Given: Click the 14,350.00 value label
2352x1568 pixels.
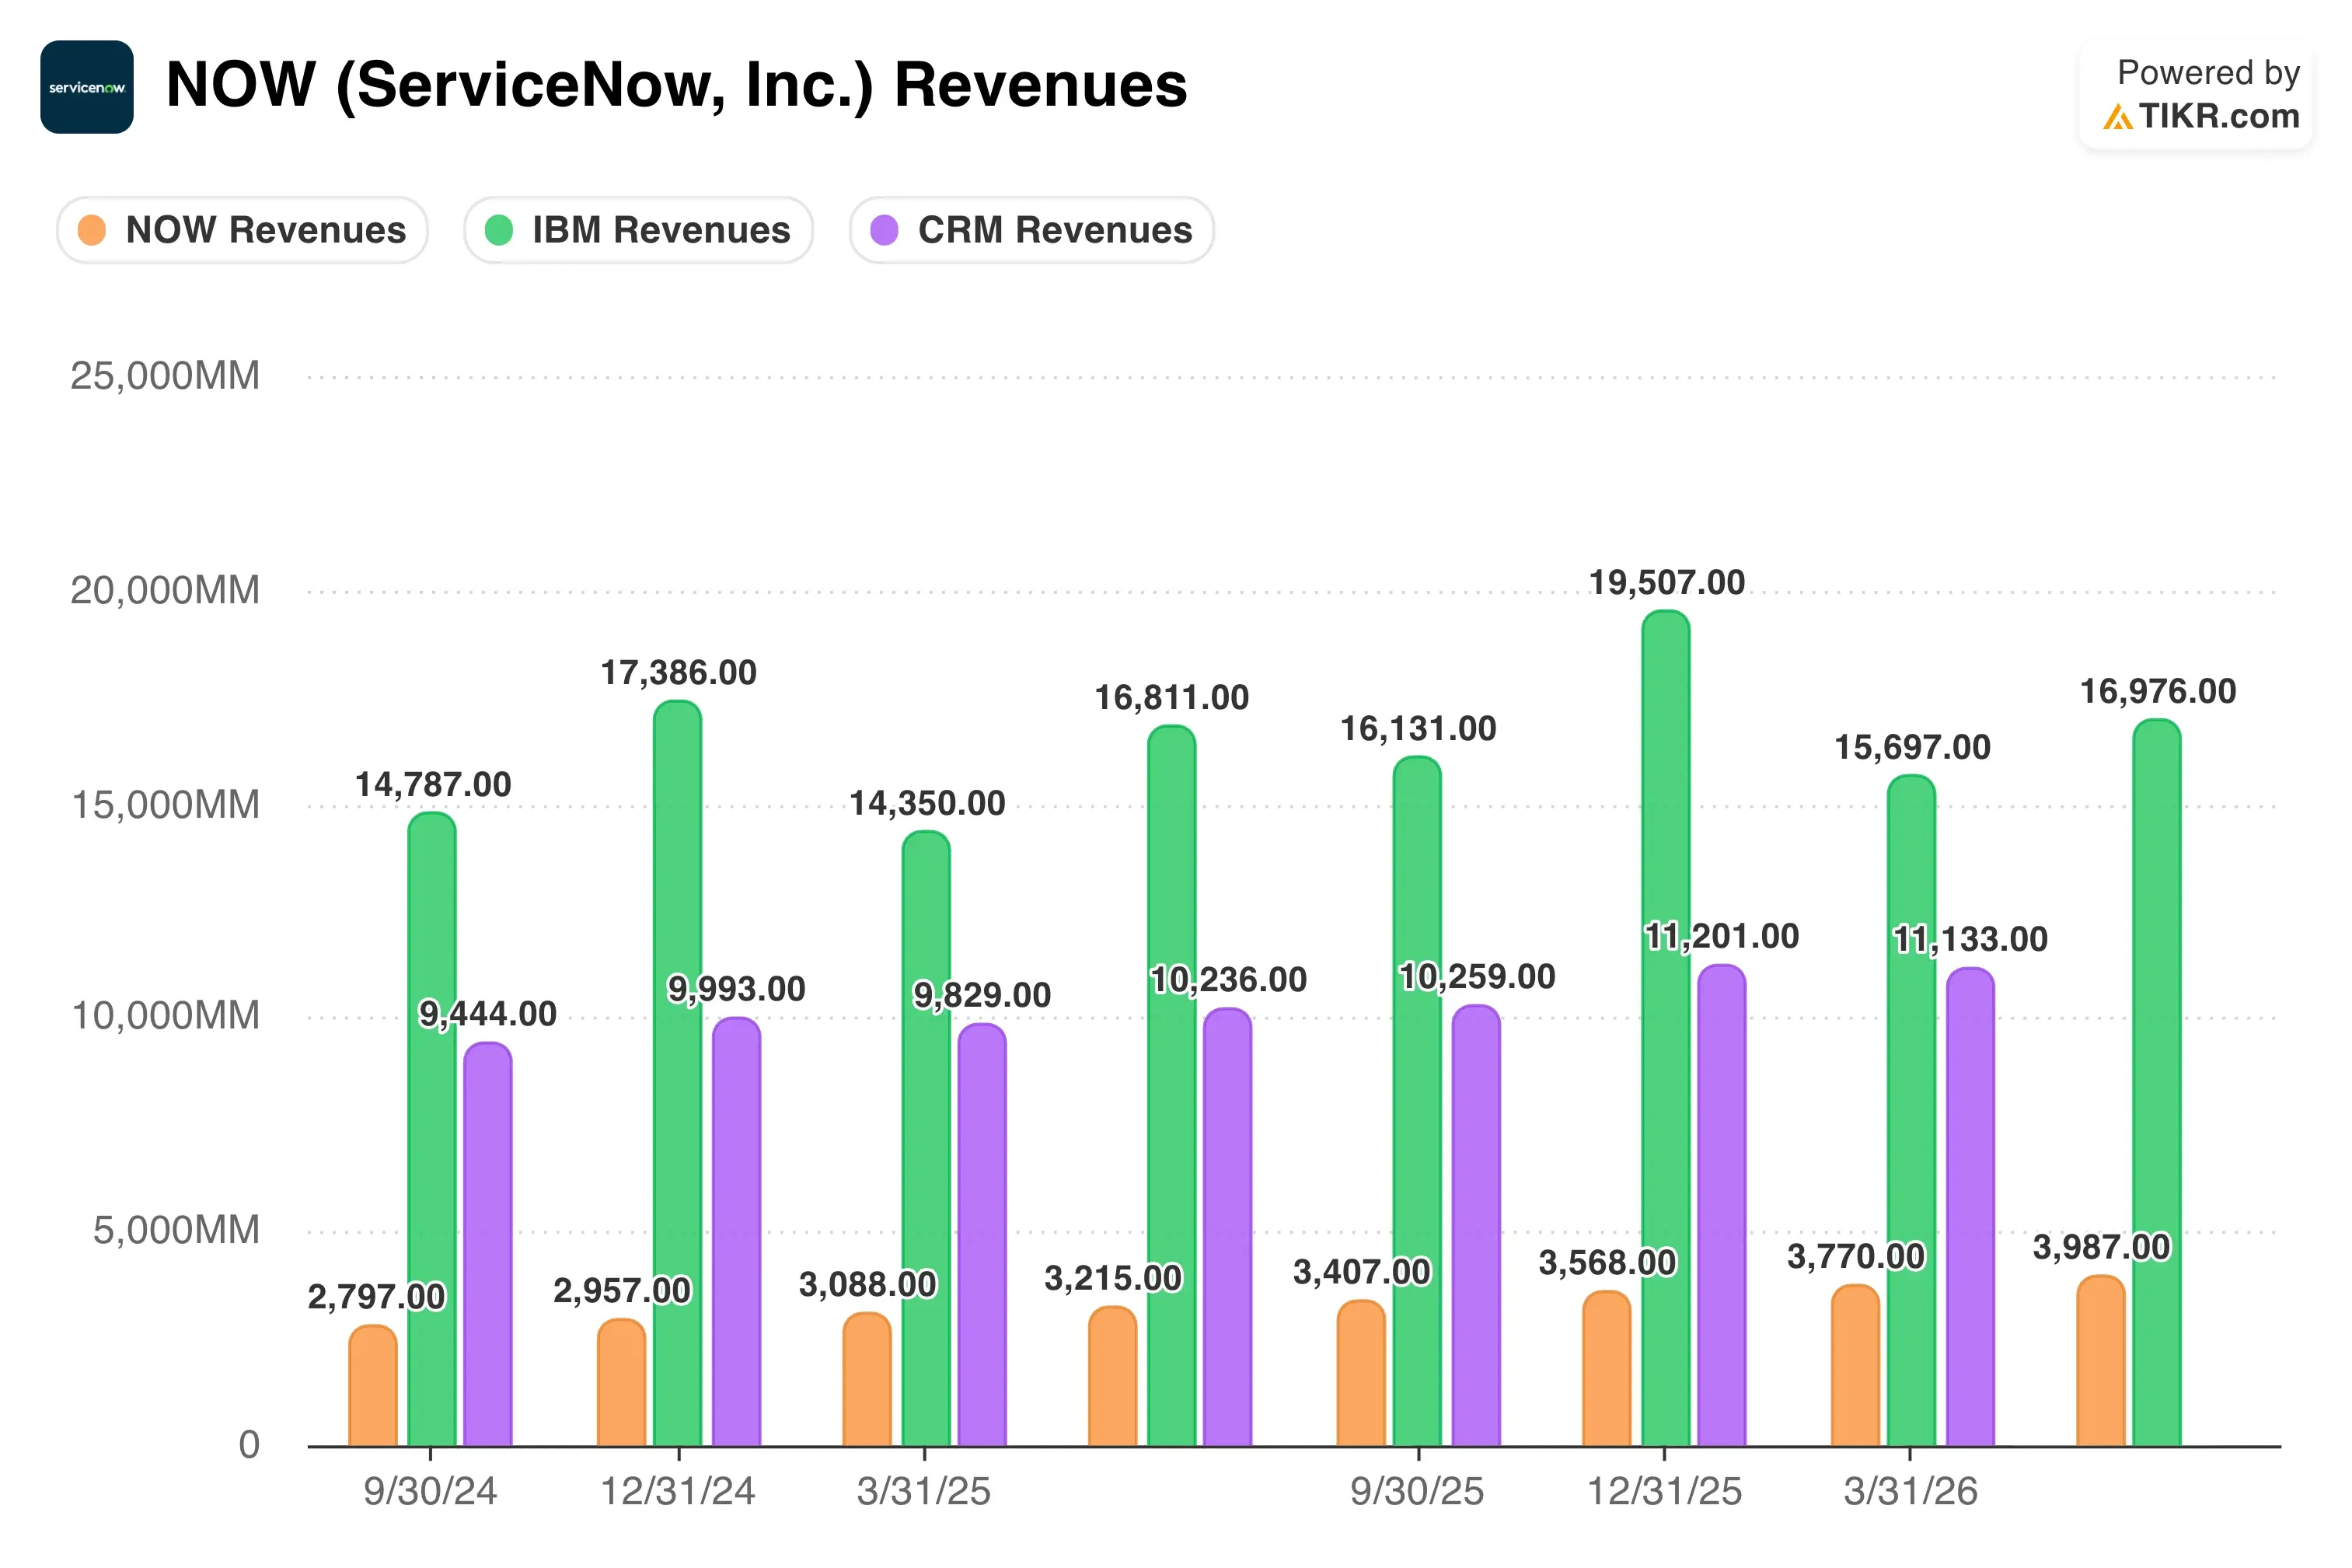Looking at the screenshot, I should tap(927, 804).
